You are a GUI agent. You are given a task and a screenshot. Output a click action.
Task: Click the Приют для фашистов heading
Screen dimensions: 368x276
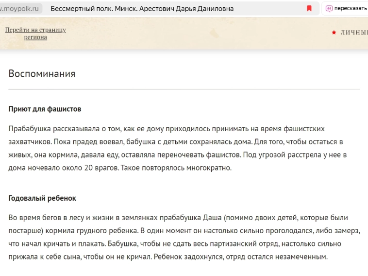tap(45, 109)
